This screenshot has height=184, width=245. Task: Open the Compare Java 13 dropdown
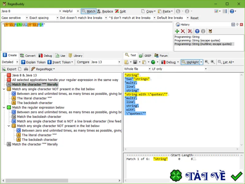click(x=119, y=62)
